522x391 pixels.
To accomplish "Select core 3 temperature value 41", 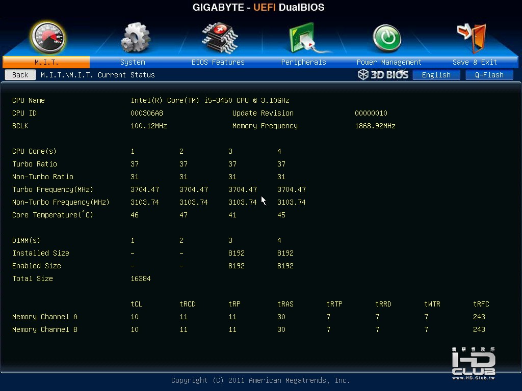I will [x=232, y=215].
